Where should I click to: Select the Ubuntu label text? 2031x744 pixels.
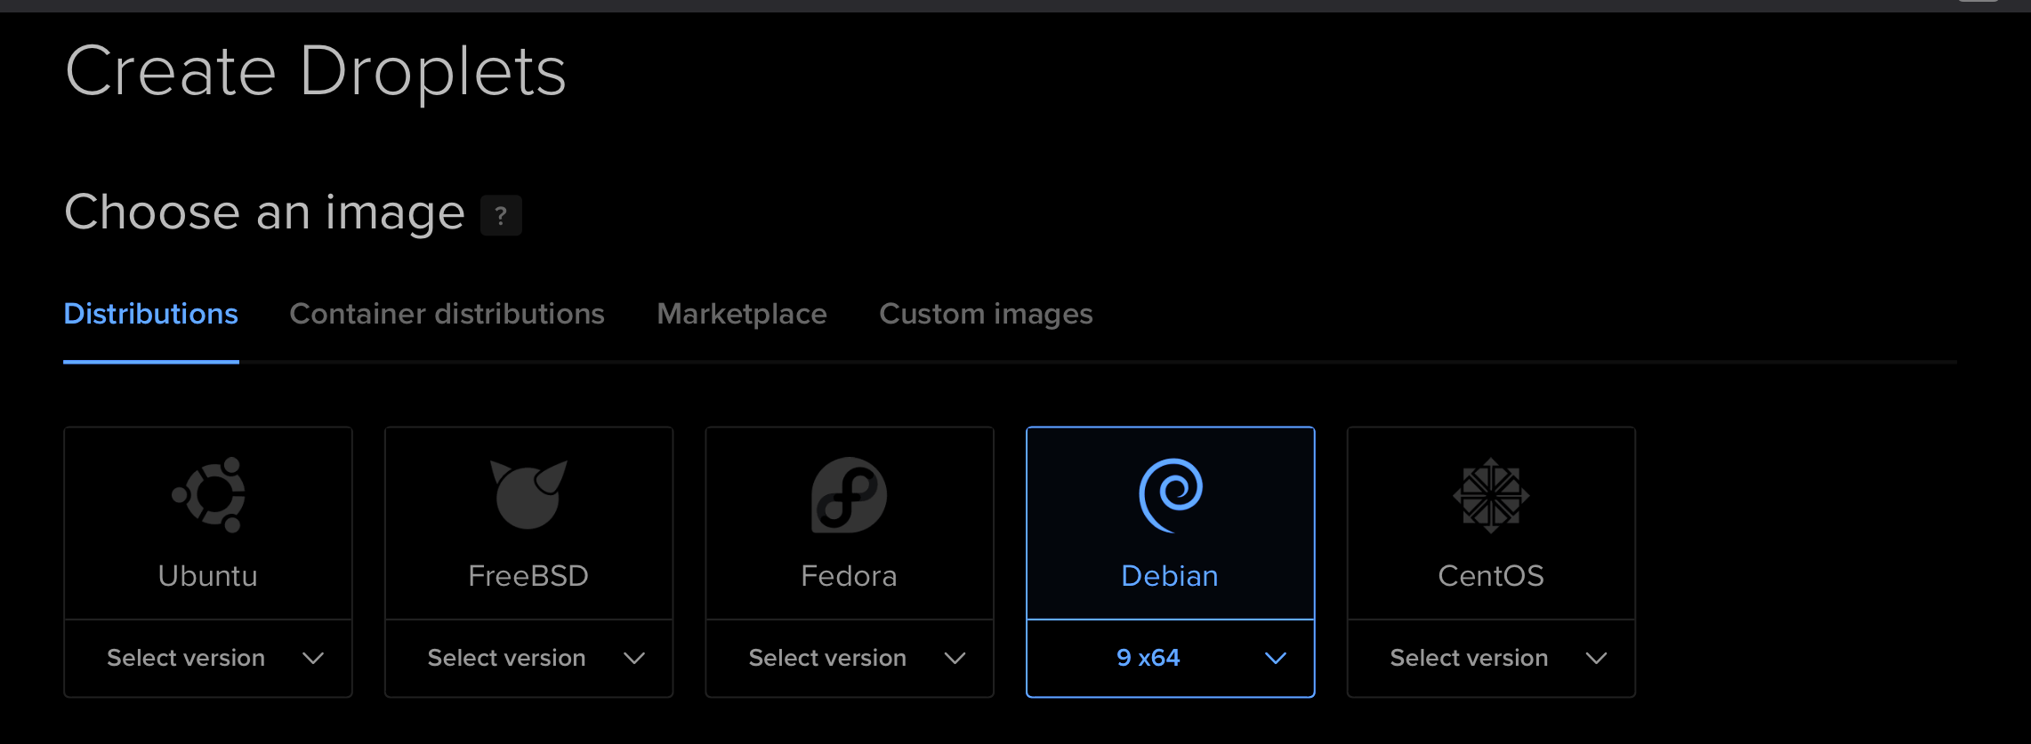208,576
